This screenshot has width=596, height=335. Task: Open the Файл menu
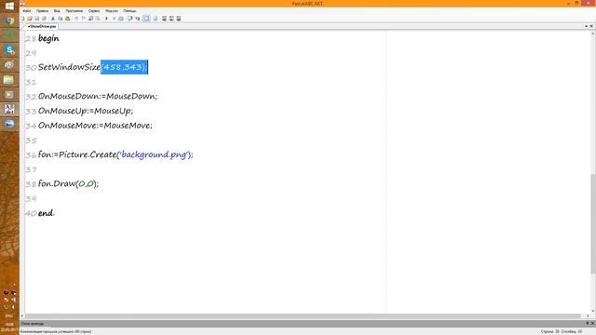pos(27,10)
